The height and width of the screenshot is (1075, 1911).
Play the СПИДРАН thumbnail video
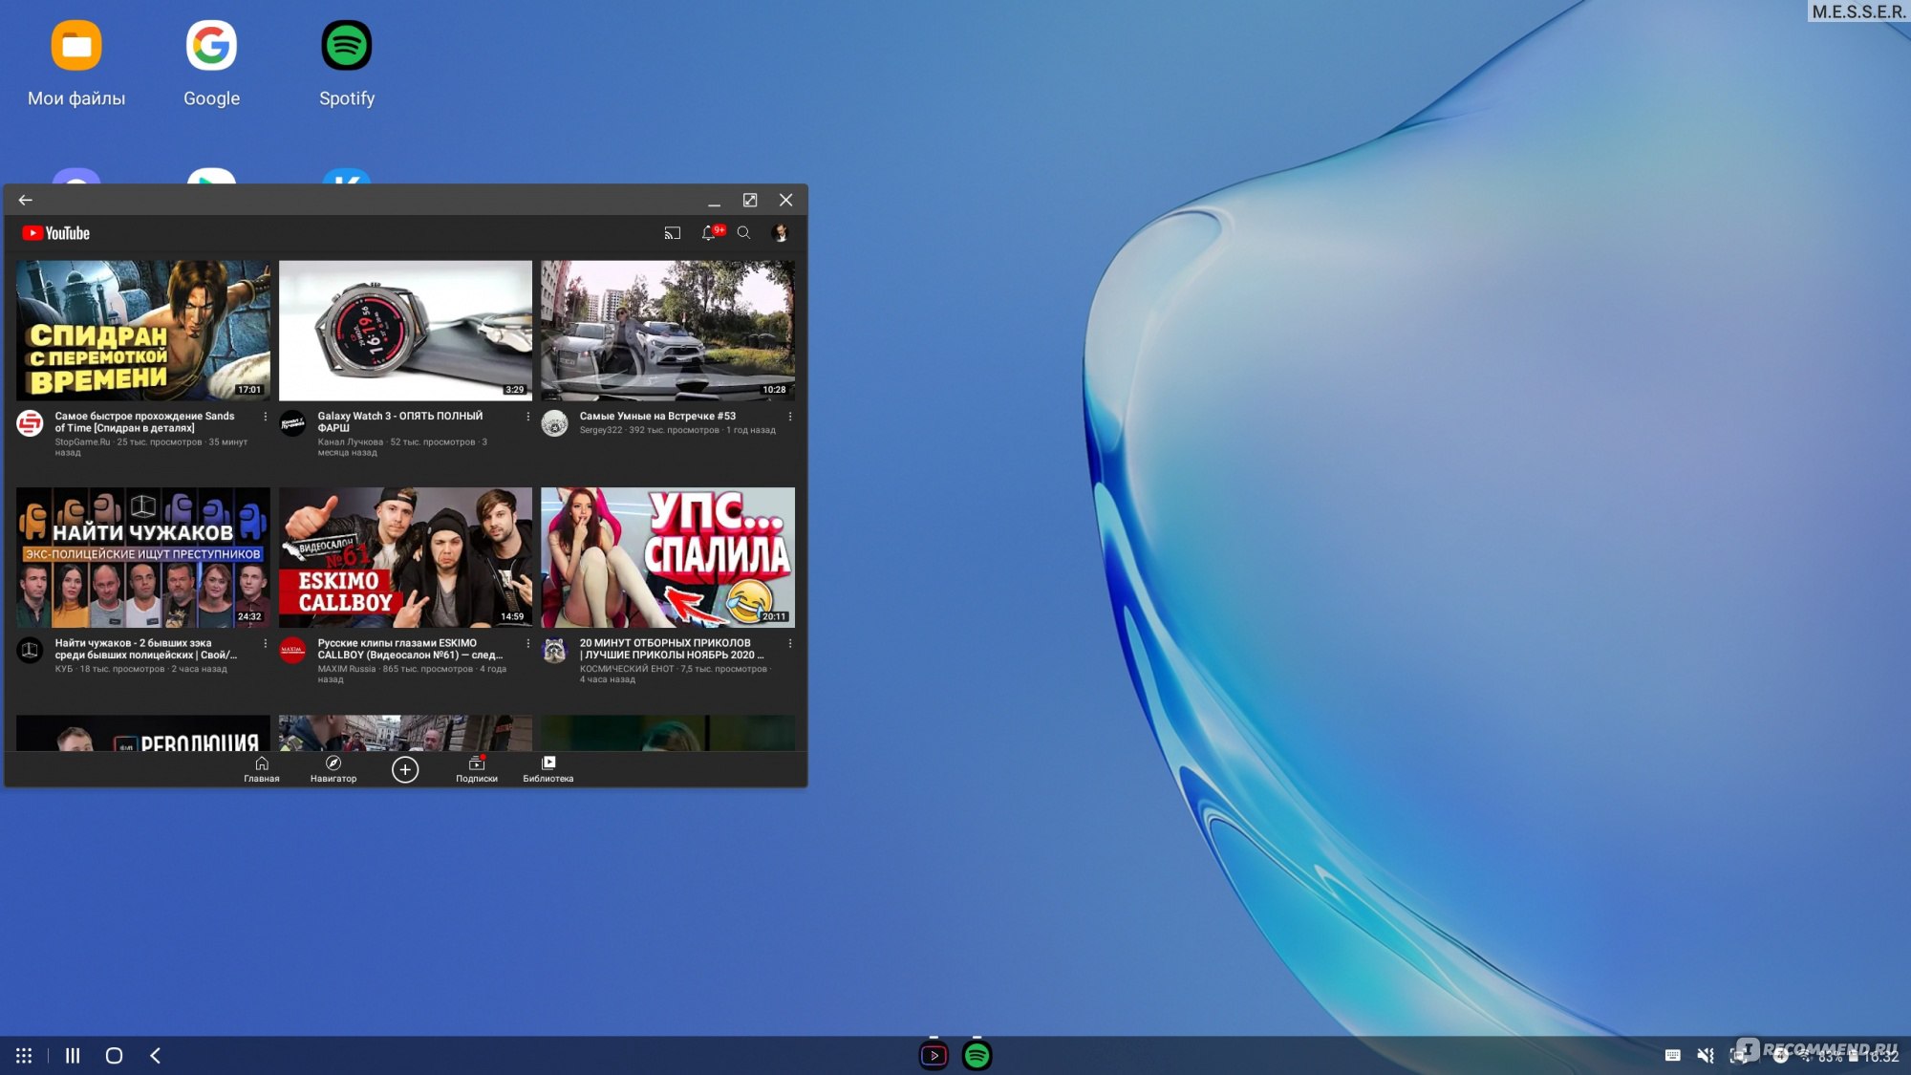(x=143, y=330)
